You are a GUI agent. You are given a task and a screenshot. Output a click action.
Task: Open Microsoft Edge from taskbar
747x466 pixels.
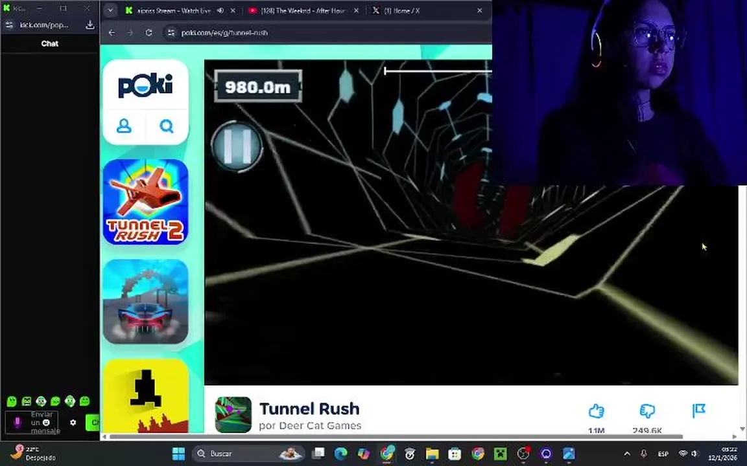click(x=340, y=454)
